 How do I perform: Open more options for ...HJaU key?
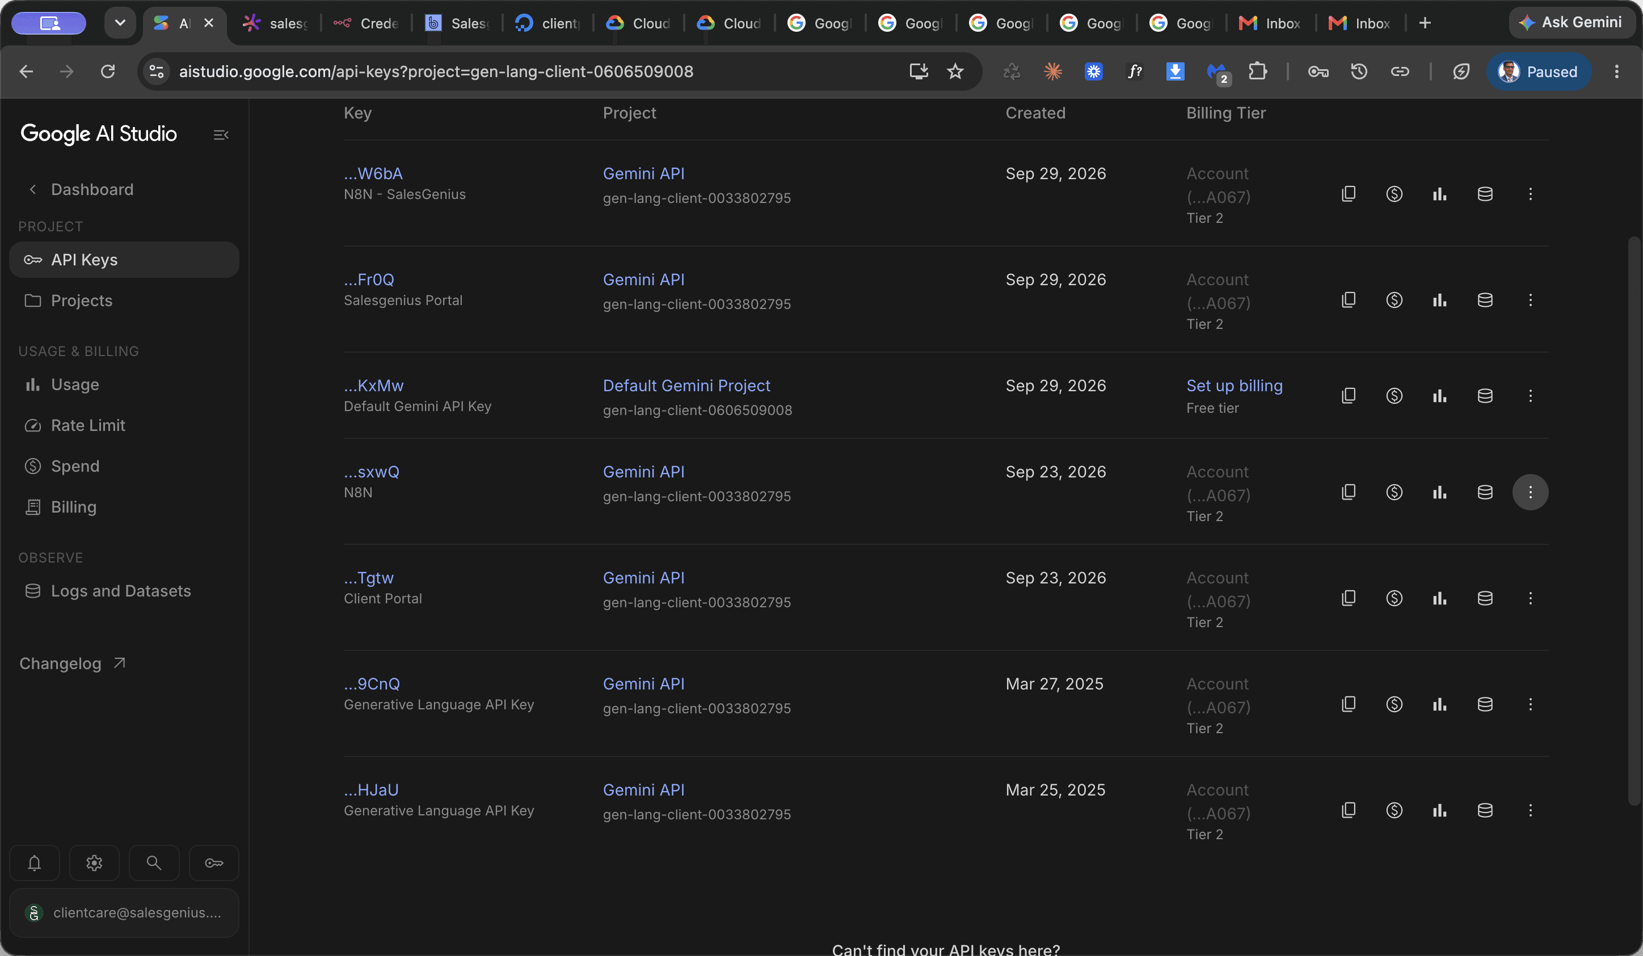click(1530, 810)
